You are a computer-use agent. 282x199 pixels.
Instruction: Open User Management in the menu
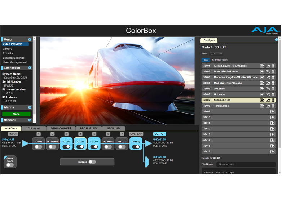pos(14,63)
